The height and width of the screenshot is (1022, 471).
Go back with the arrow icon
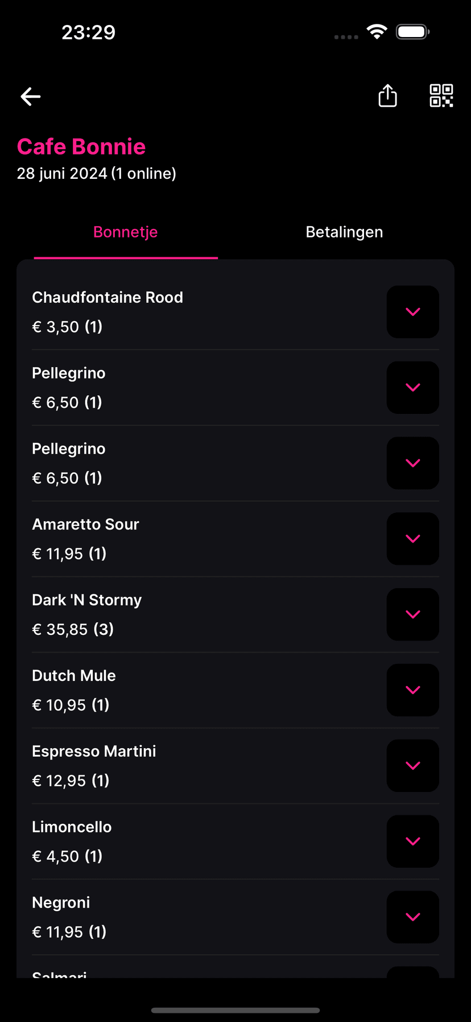31,97
